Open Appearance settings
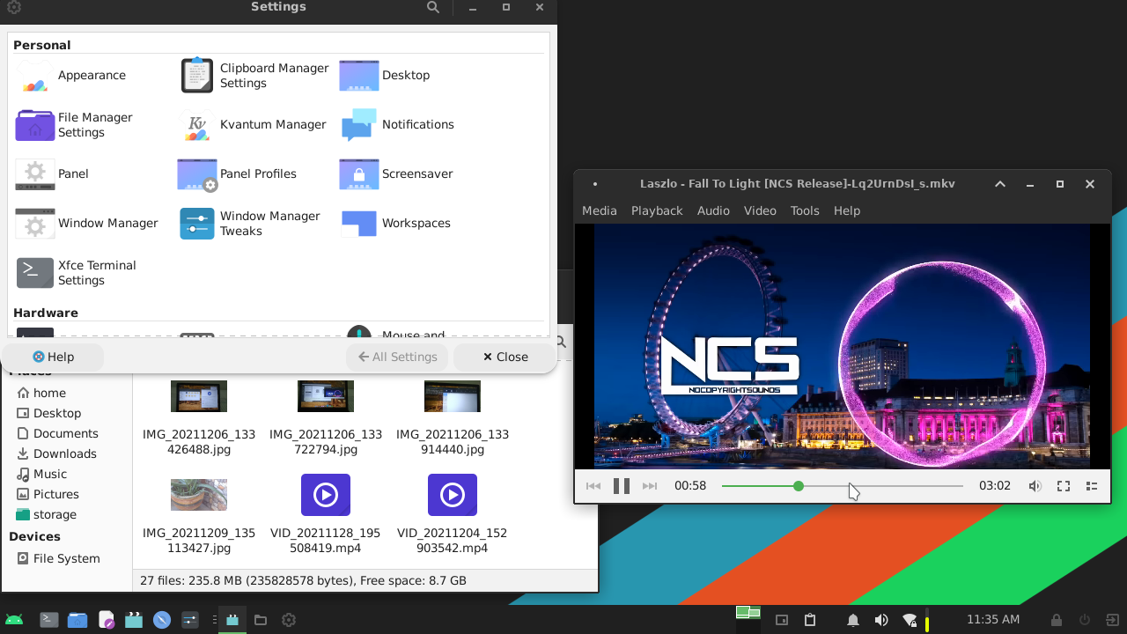Viewport: 1127px width, 634px height. (72, 76)
